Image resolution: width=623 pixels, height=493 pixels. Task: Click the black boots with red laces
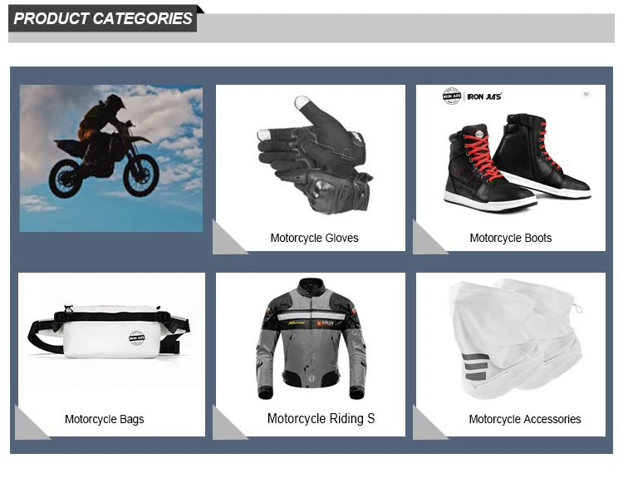[x=517, y=163]
